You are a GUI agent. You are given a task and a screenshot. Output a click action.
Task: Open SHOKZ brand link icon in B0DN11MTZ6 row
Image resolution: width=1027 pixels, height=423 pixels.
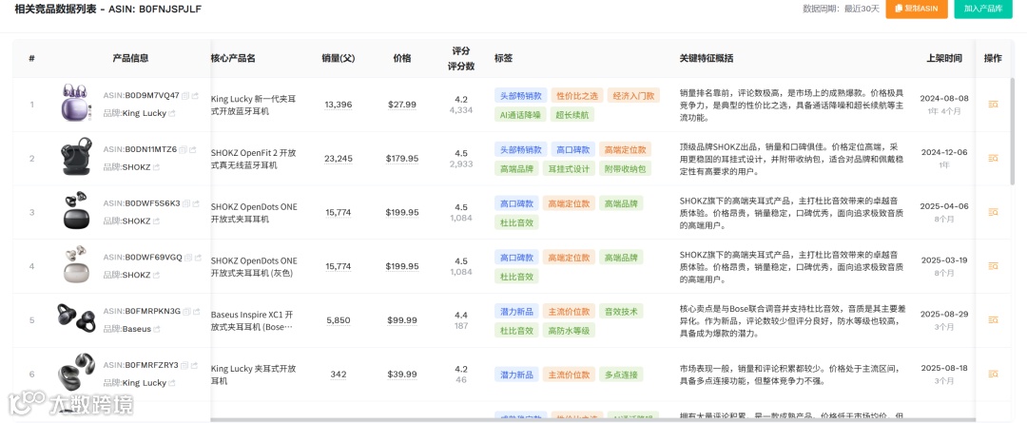(156, 167)
